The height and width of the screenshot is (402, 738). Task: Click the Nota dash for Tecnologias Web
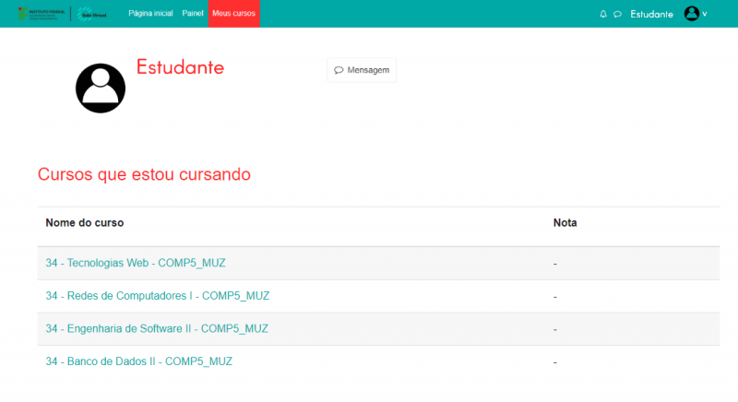555,264
